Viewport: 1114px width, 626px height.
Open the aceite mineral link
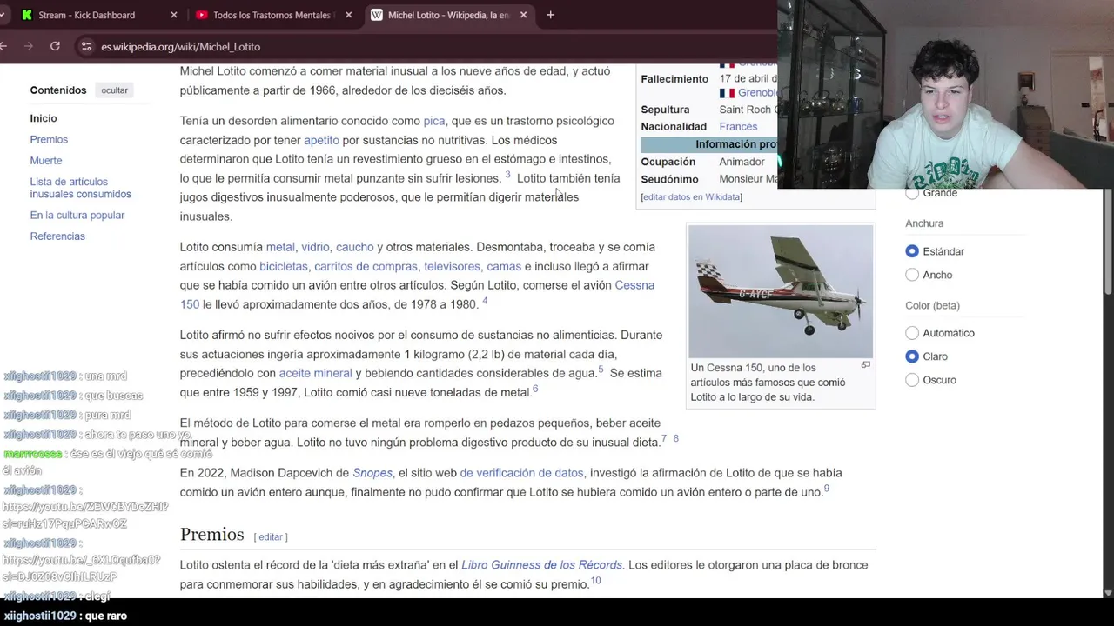pos(315,373)
